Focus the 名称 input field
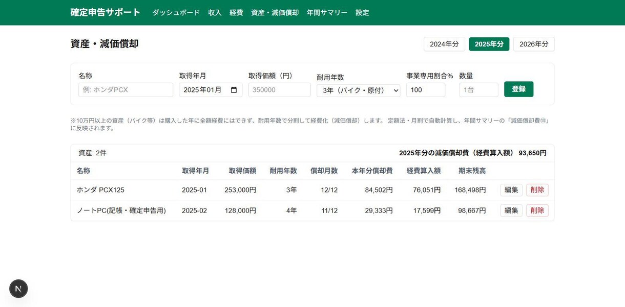This screenshot has height=307, width=625. pyautogui.click(x=126, y=90)
